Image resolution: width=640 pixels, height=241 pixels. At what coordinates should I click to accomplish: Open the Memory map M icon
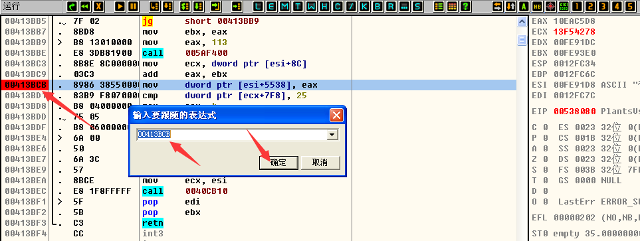[x=285, y=6]
